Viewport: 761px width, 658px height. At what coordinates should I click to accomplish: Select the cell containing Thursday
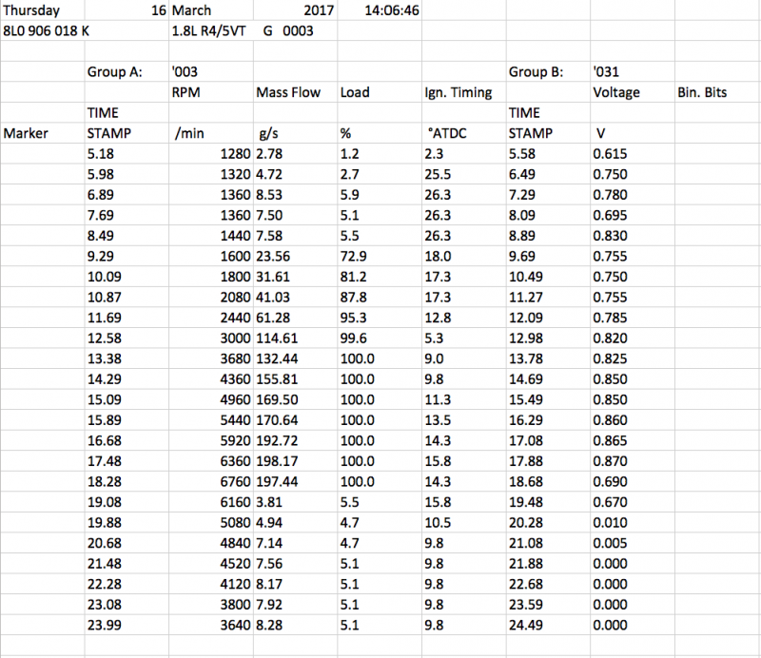click(x=32, y=11)
